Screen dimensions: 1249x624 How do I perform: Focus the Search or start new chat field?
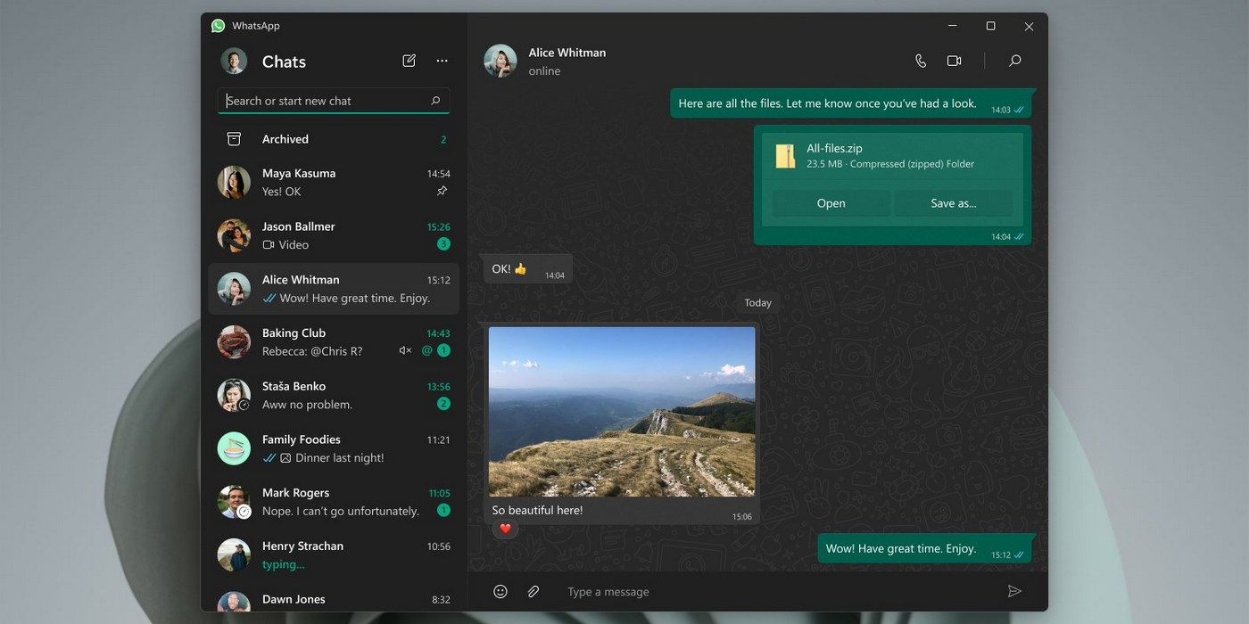(326, 101)
